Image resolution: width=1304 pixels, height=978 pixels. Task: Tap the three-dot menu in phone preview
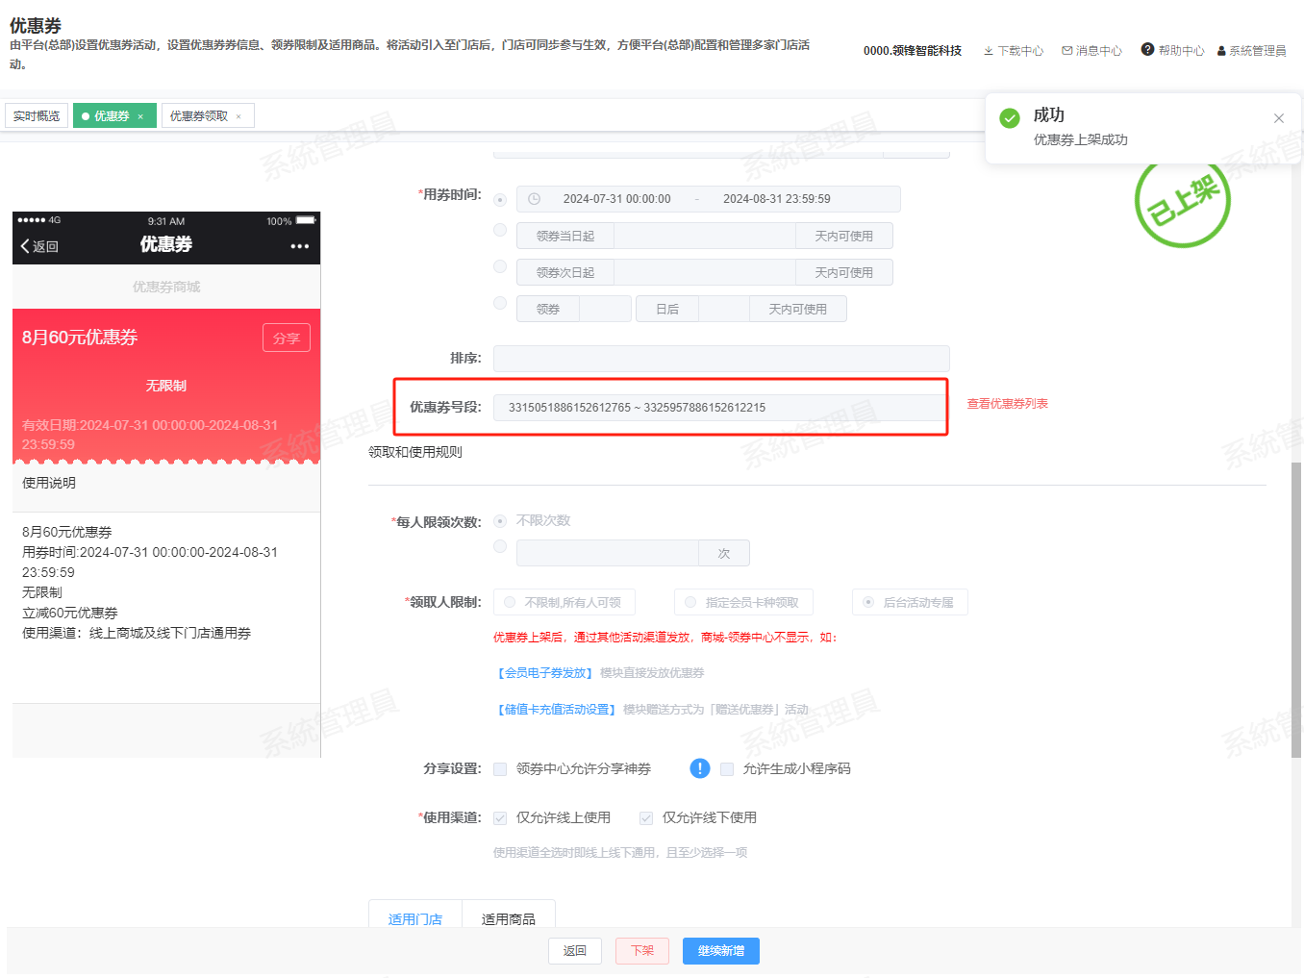tap(300, 246)
